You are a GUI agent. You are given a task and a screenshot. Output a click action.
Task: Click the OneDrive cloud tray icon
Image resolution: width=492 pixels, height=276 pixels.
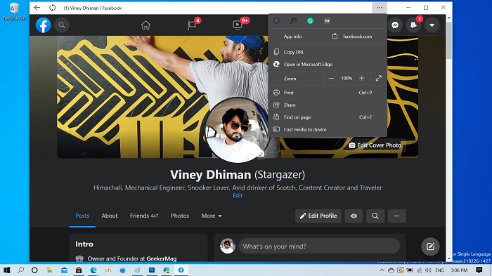pyautogui.click(x=391, y=270)
